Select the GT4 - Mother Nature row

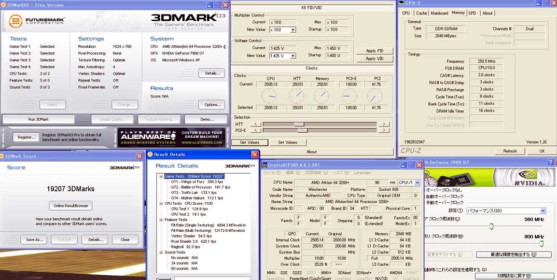click(197, 198)
